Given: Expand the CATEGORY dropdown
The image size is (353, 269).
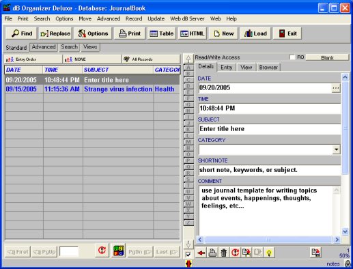Looking at the screenshot, I should click(x=336, y=150).
